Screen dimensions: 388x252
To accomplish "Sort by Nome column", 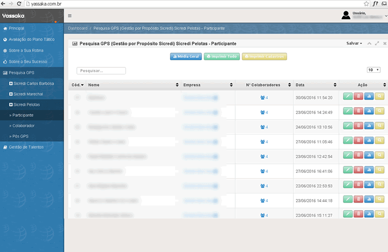I will [133, 85].
